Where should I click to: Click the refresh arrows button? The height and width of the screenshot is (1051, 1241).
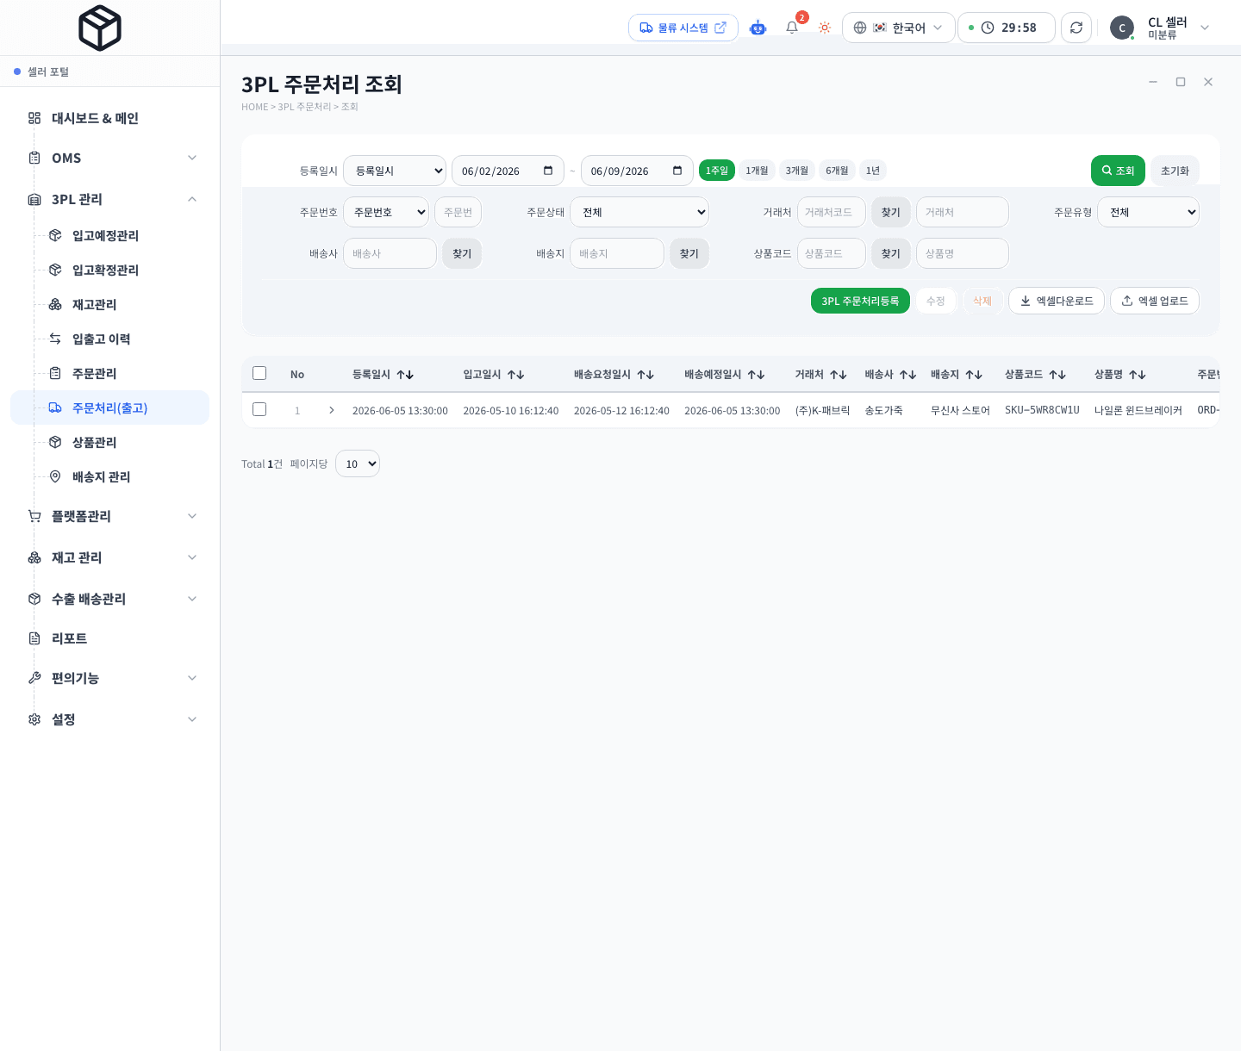(x=1076, y=28)
